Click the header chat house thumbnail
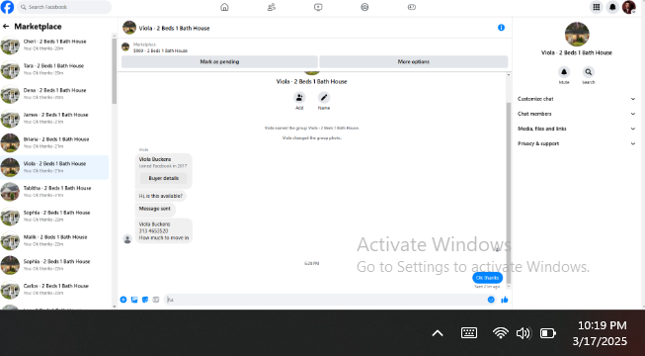Image resolution: width=645 pixels, height=356 pixels. (x=129, y=28)
